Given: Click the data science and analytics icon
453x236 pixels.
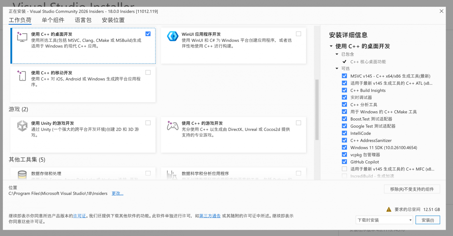Looking at the screenshot, I should click(x=172, y=175).
